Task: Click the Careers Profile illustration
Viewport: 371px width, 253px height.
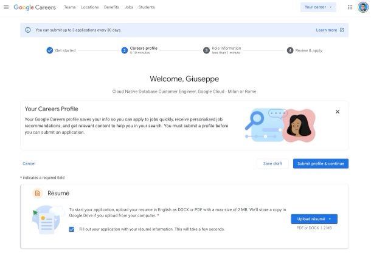Action: (280, 126)
